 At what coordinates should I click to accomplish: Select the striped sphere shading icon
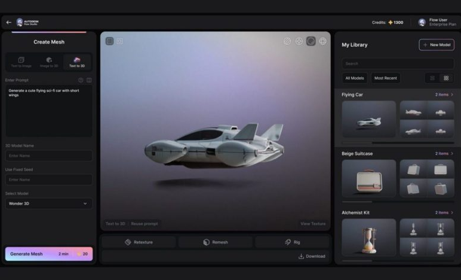[287, 41]
